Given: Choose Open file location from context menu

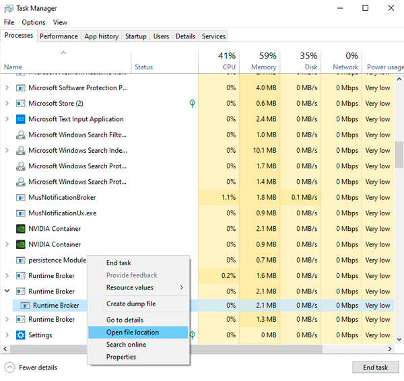Looking at the screenshot, I should point(133,332).
